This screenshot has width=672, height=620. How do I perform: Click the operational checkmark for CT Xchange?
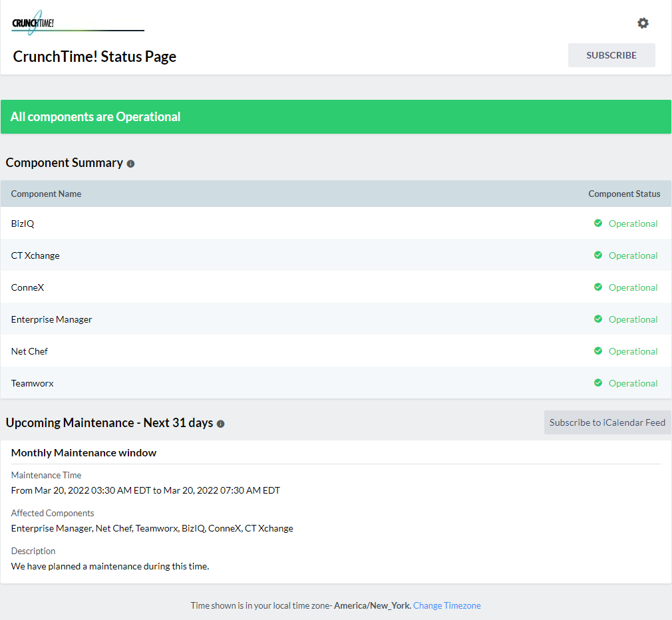(x=597, y=255)
